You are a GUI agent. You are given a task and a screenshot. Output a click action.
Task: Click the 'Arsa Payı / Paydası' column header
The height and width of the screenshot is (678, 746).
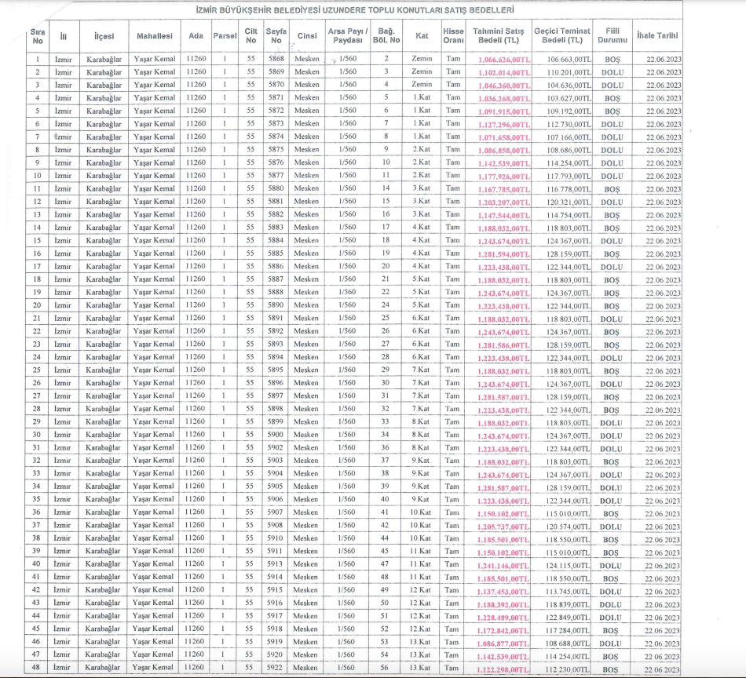coord(348,35)
